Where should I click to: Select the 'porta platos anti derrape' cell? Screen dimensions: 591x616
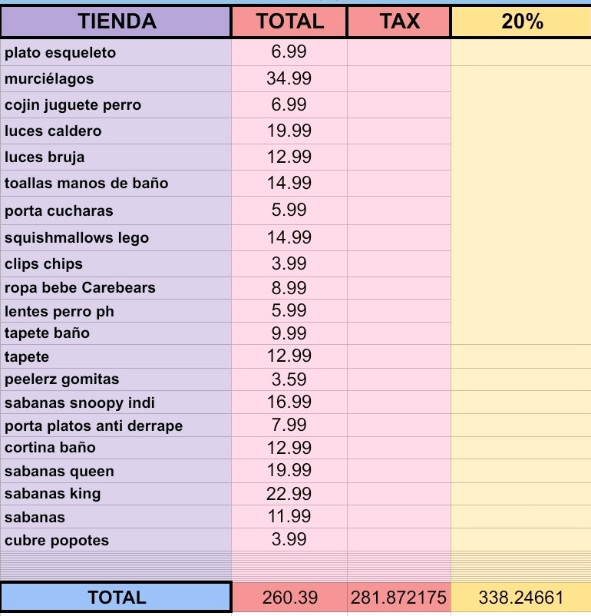(116, 425)
